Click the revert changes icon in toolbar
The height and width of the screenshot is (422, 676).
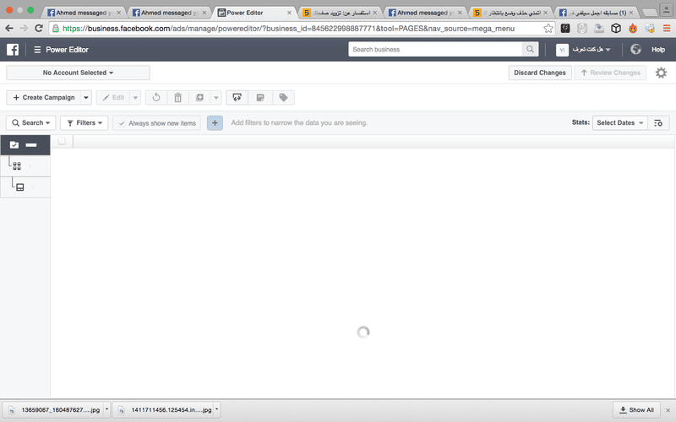pyautogui.click(x=156, y=98)
